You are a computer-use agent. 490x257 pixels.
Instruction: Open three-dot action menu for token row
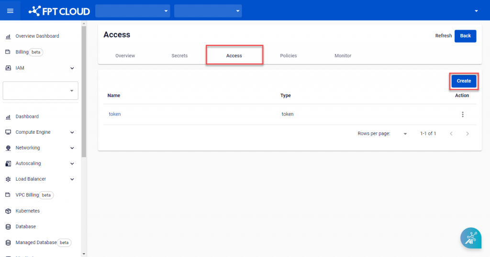pyautogui.click(x=462, y=114)
